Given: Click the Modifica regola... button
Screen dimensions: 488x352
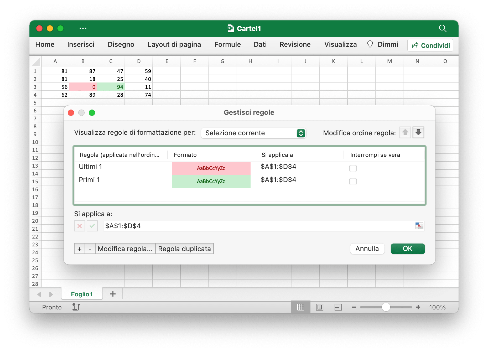Looking at the screenshot, I should point(125,249).
